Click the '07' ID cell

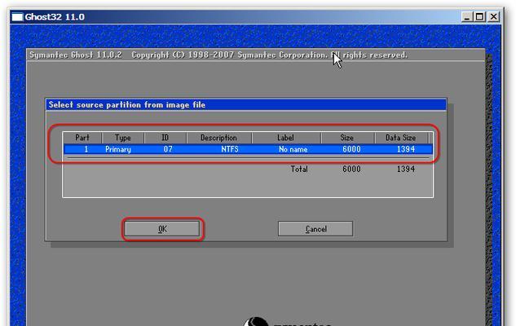(x=168, y=149)
